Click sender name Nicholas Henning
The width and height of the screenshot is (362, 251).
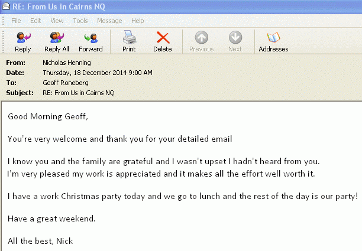click(67, 63)
